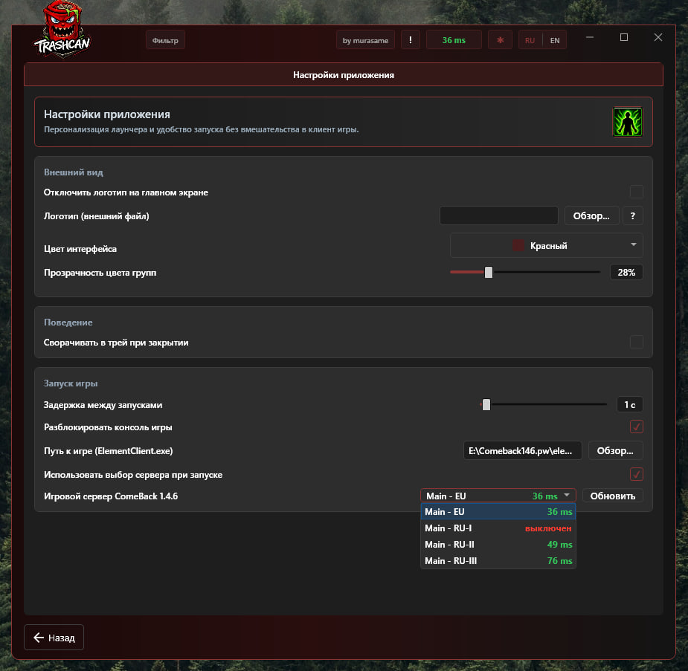Toggle minimize to tray on close
This screenshot has height=671, width=688.
tap(636, 341)
